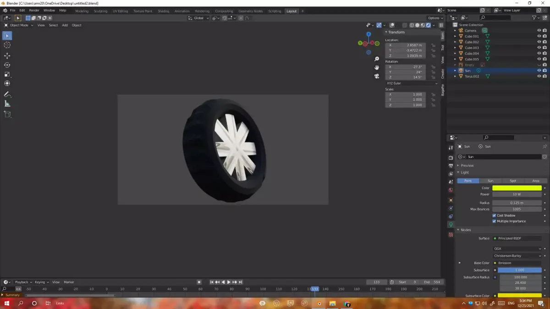Screen dimensions: 550x309
Task: Jump to the animation end frame
Action: pos(240,282)
